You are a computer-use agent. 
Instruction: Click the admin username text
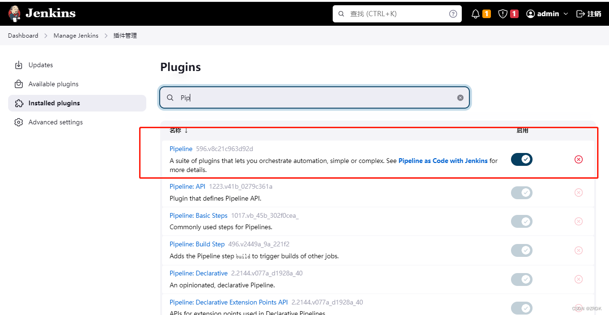coord(548,14)
